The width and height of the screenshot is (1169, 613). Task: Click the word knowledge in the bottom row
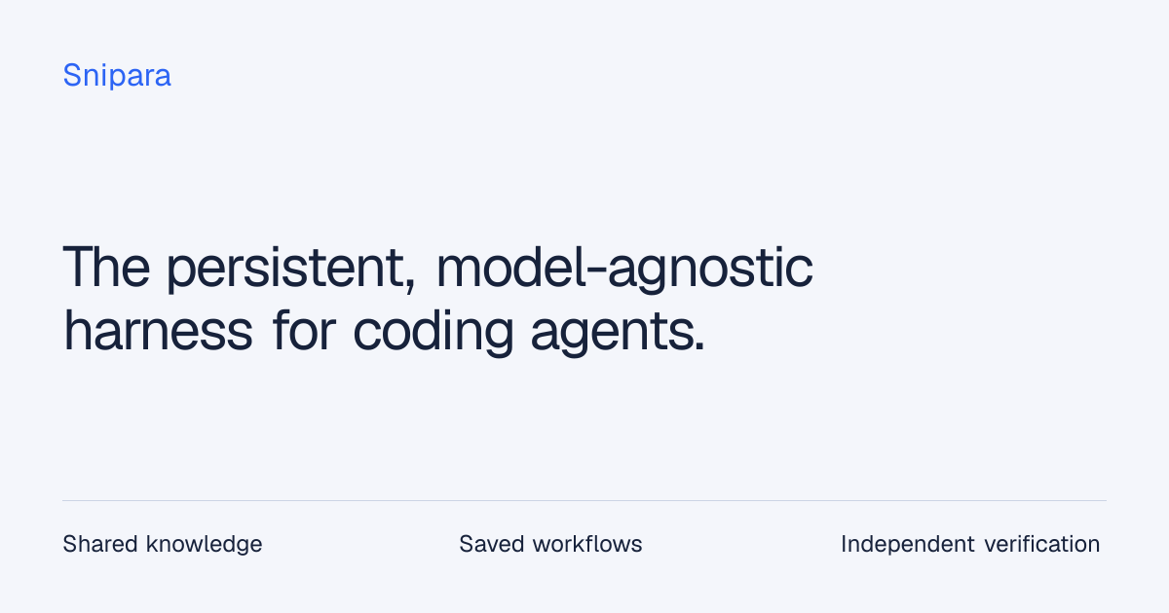coord(204,544)
